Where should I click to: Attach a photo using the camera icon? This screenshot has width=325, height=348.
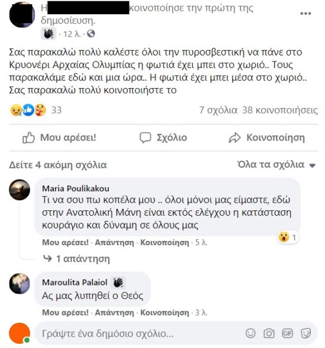click(269, 333)
